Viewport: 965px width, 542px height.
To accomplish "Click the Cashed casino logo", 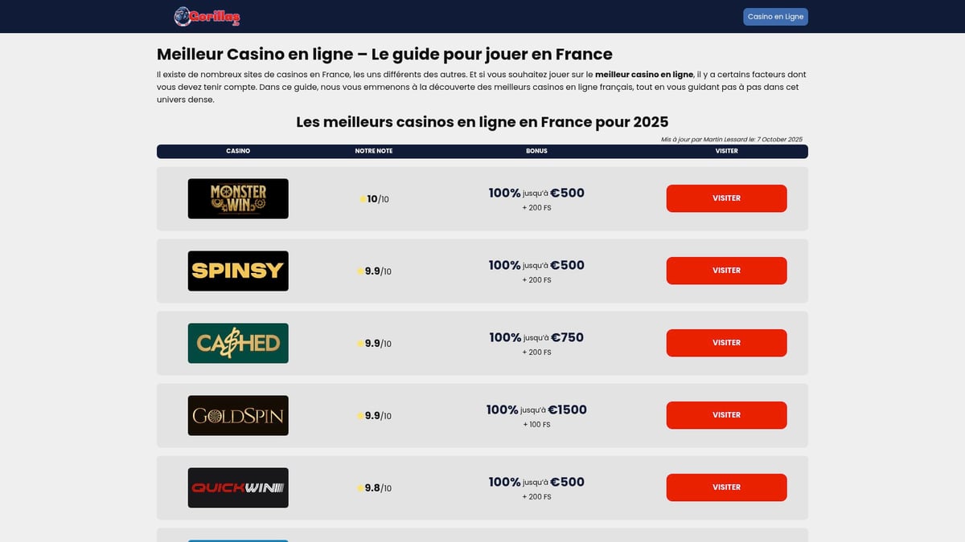I will (237, 343).
